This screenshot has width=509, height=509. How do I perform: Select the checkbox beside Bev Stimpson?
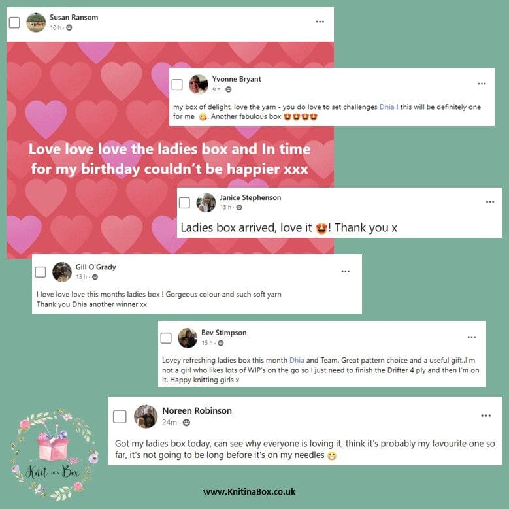(166, 338)
